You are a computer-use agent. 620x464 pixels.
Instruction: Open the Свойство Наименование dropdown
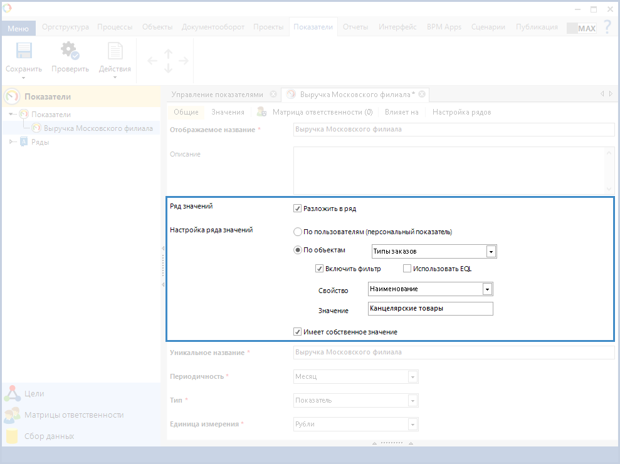pos(487,289)
